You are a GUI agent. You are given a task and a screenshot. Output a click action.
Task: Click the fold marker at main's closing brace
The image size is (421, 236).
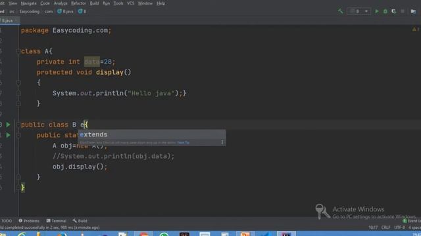click(18, 177)
